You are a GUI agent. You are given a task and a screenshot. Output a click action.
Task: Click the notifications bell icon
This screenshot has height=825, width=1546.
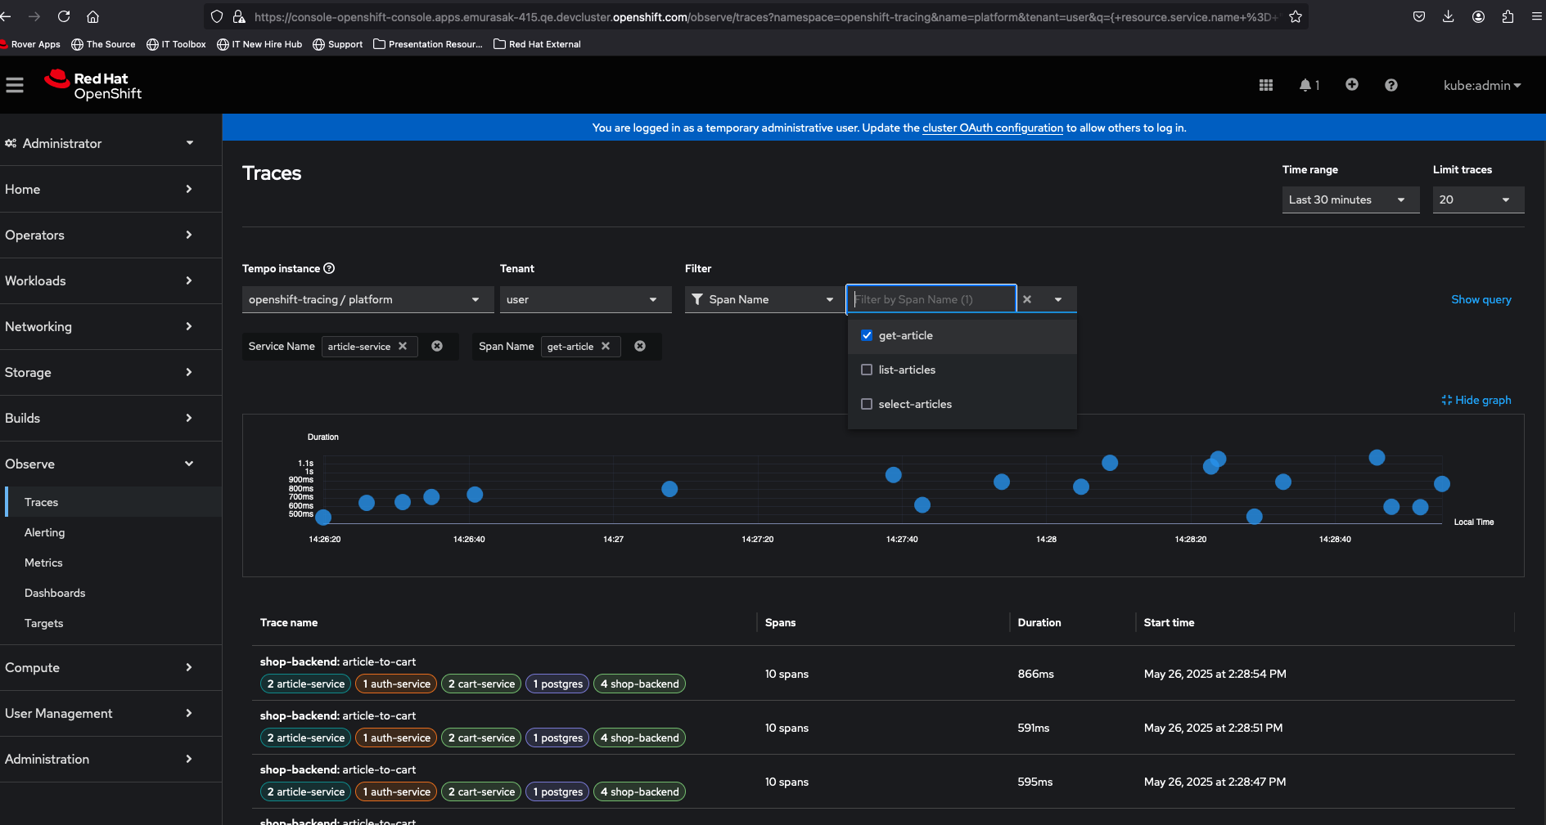coord(1305,85)
